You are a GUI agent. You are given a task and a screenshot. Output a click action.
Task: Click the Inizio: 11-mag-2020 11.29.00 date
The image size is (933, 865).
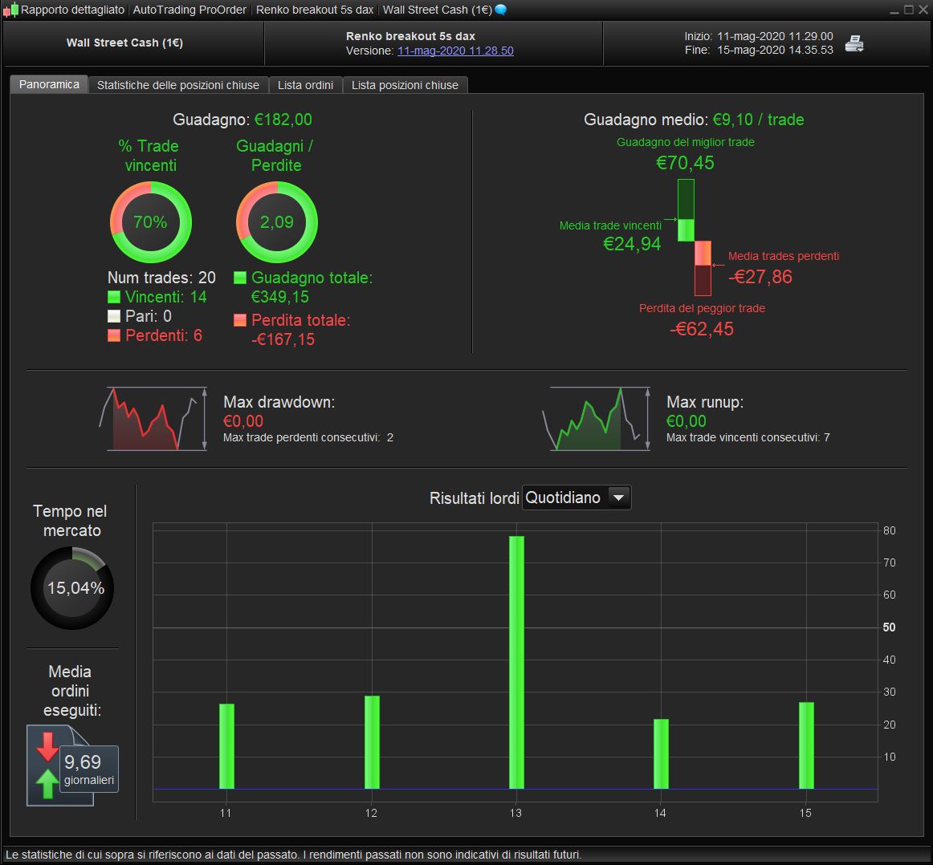(759, 36)
